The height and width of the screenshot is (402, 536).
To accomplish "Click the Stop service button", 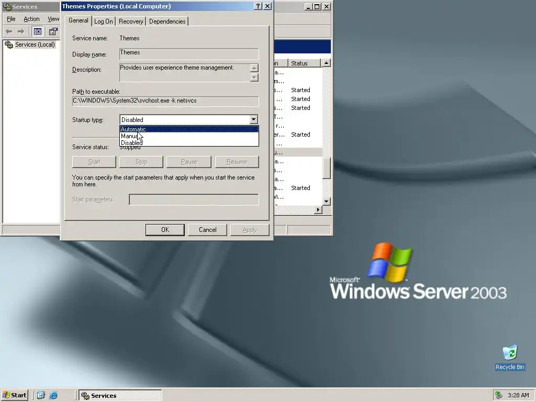I will click(x=141, y=162).
